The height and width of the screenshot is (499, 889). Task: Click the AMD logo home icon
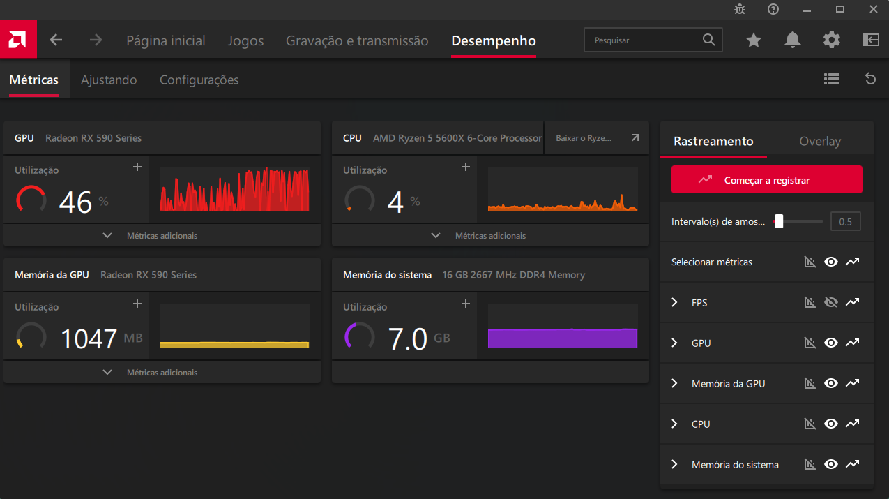[18, 40]
